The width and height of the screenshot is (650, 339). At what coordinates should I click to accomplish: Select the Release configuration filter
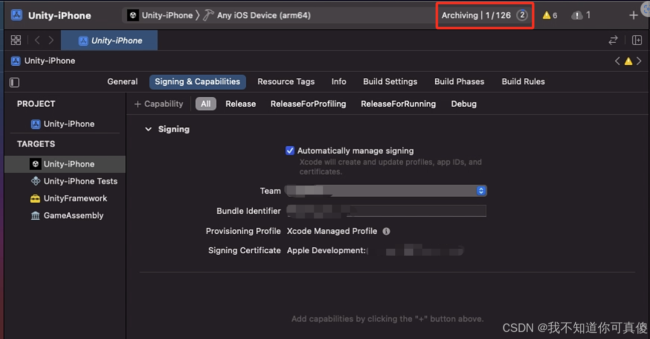point(241,104)
